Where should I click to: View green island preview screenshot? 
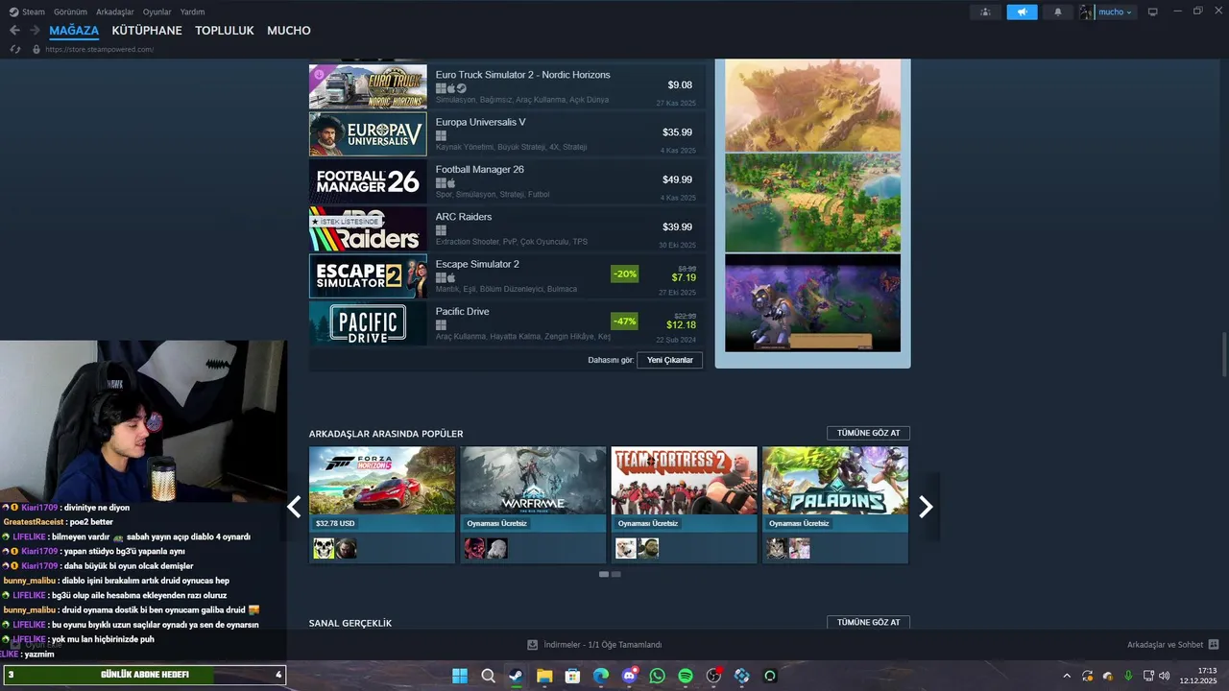tap(812, 203)
